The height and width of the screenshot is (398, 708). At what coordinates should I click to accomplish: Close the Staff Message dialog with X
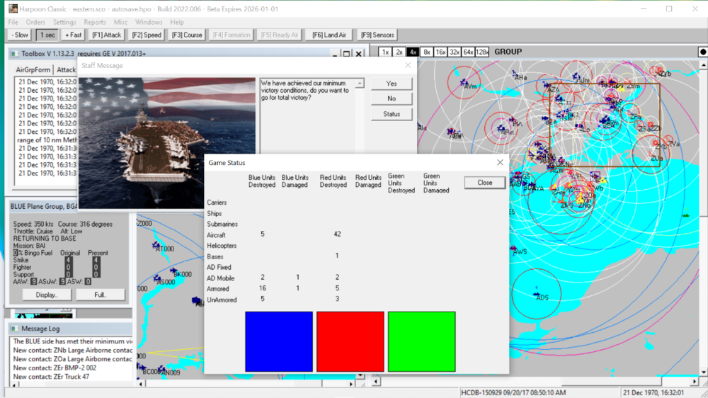[x=408, y=65]
